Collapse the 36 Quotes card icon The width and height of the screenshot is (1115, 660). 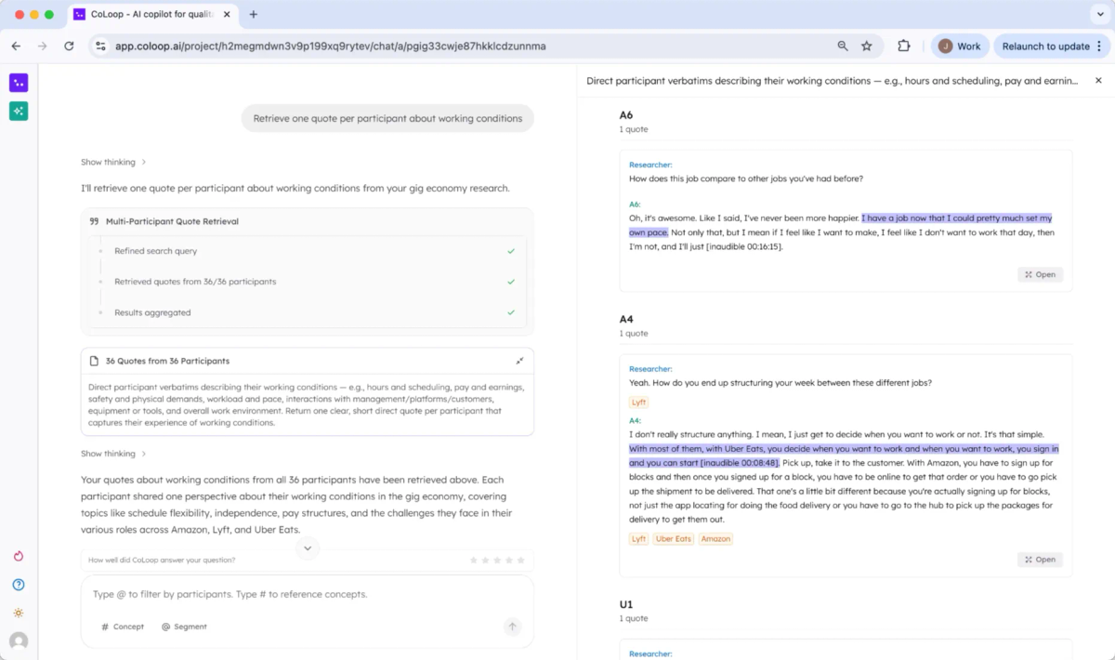pos(519,361)
